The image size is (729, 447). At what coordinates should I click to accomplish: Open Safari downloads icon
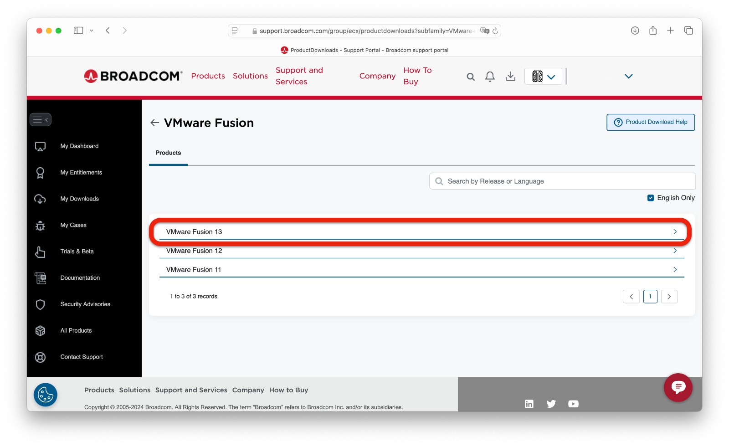[635, 31]
